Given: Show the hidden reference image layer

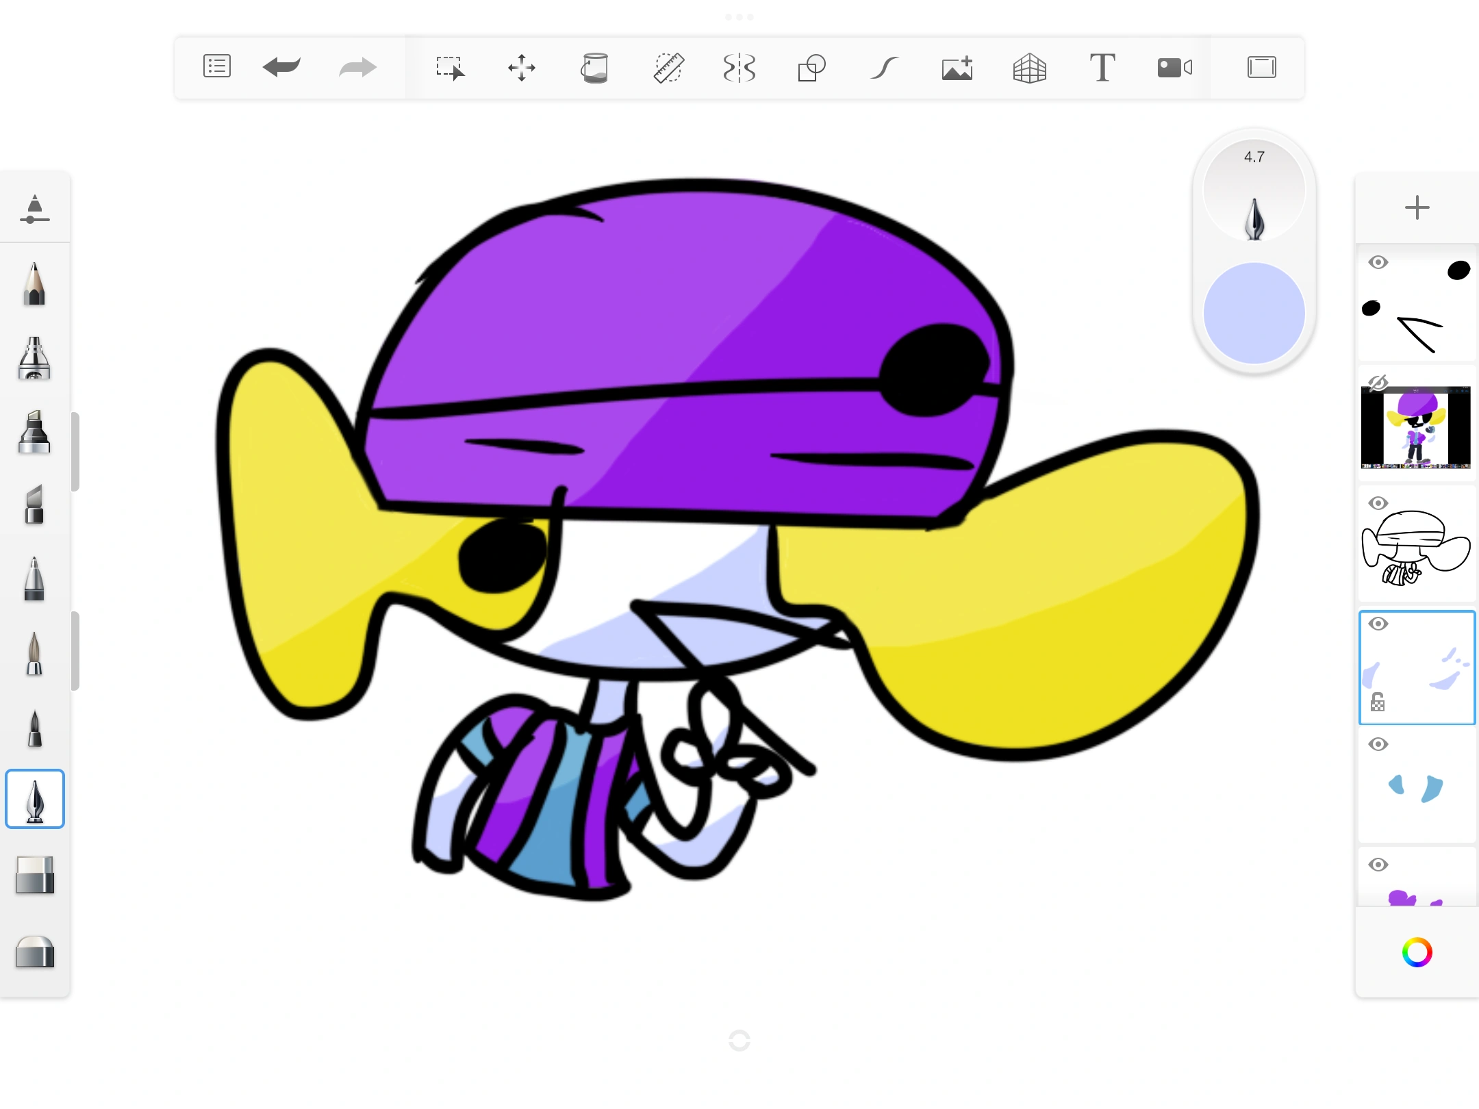Looking at the screenshot, I should click(x=1378, y=383).
